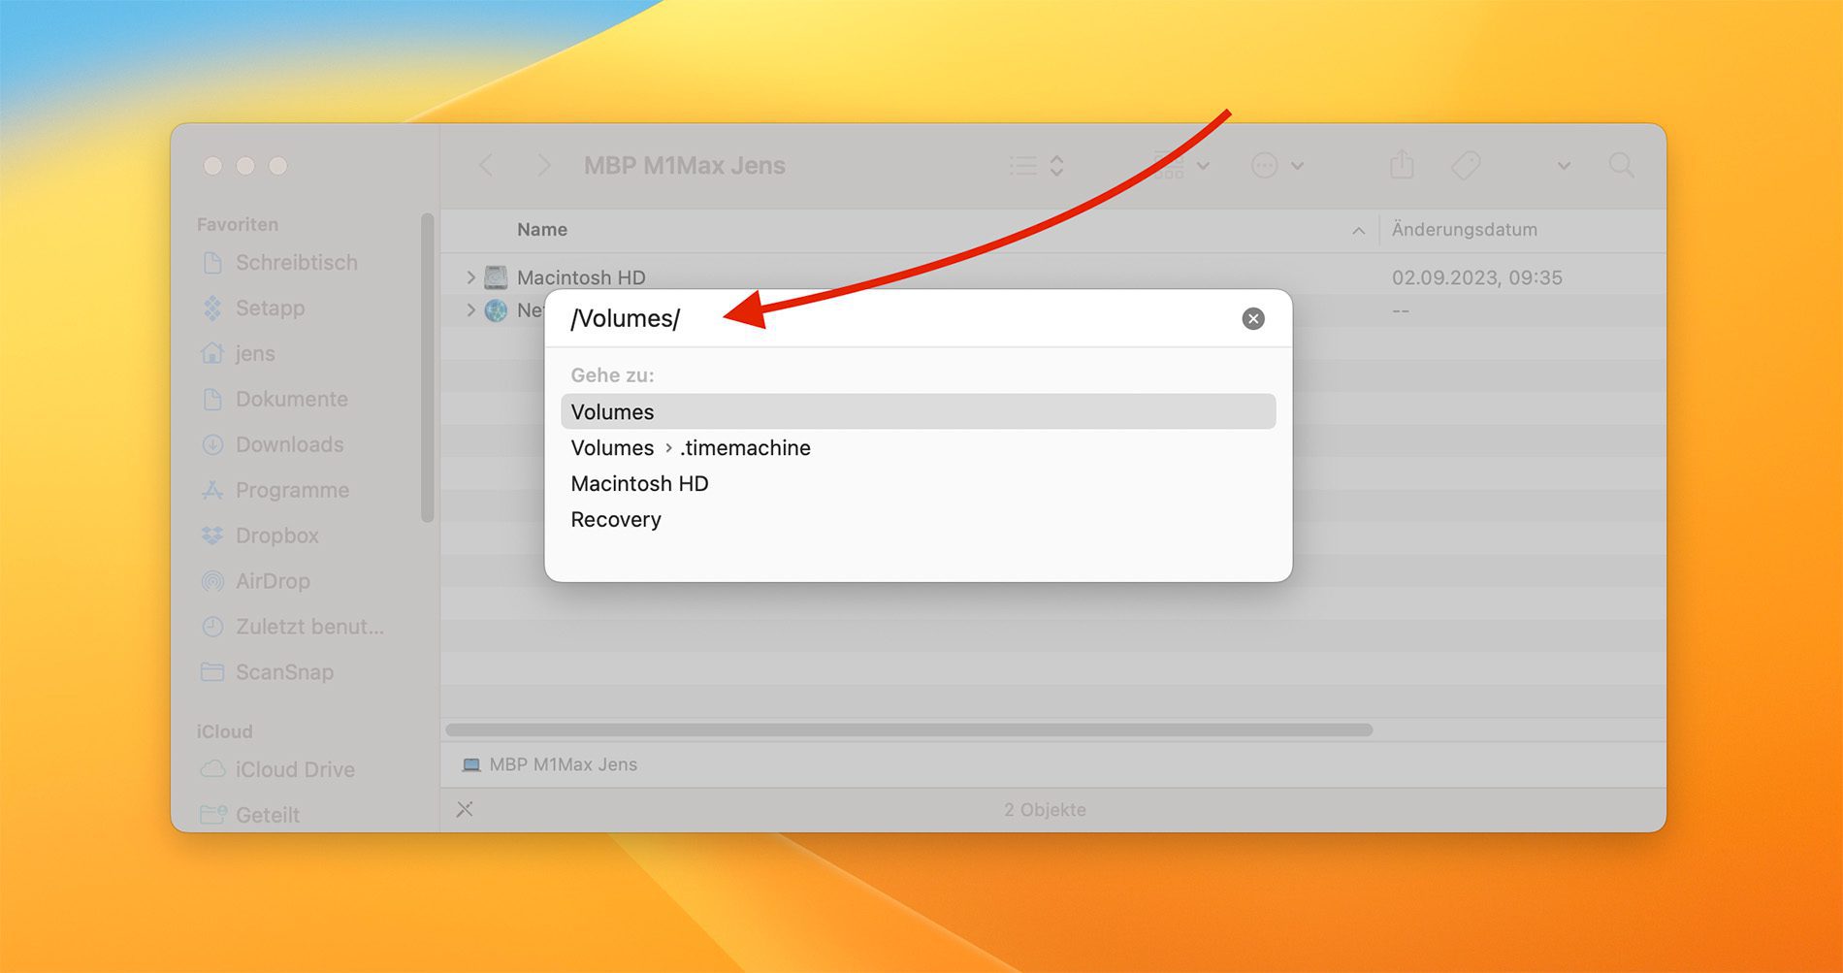Expand the Network item disclosure arrow
Screen dimensions: 1843x973
pos(470,310)
